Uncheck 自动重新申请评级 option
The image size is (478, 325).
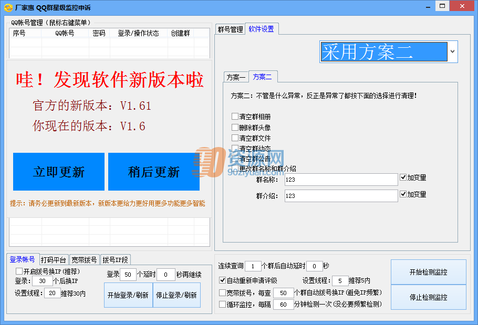tap(223, 280)
